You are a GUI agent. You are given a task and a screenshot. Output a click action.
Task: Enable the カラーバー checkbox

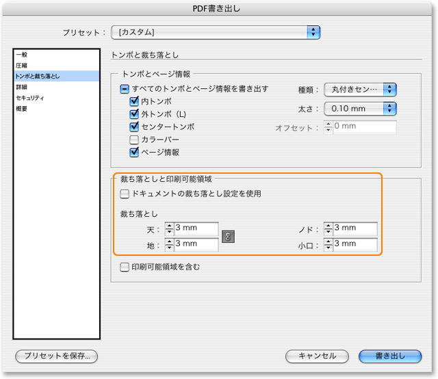click(x=134, y=140)
